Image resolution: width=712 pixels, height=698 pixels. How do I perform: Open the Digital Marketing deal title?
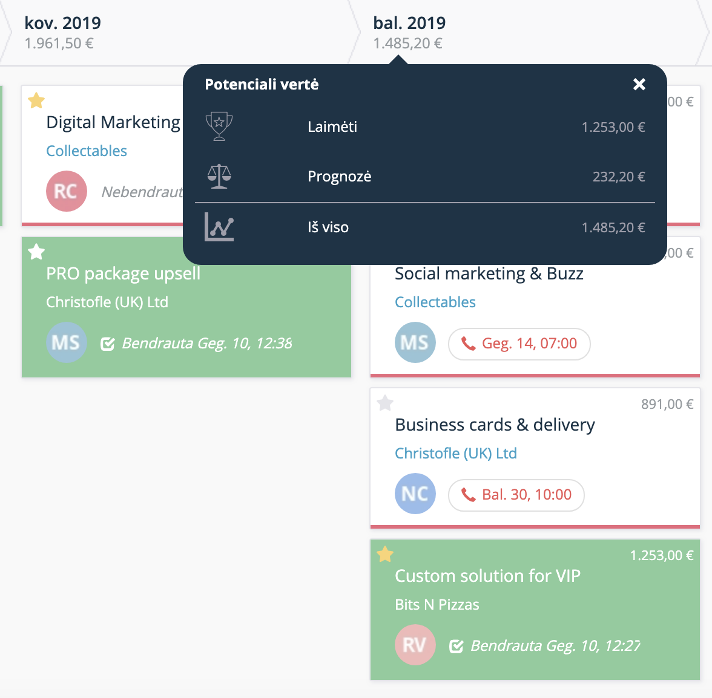coord(114,122)
